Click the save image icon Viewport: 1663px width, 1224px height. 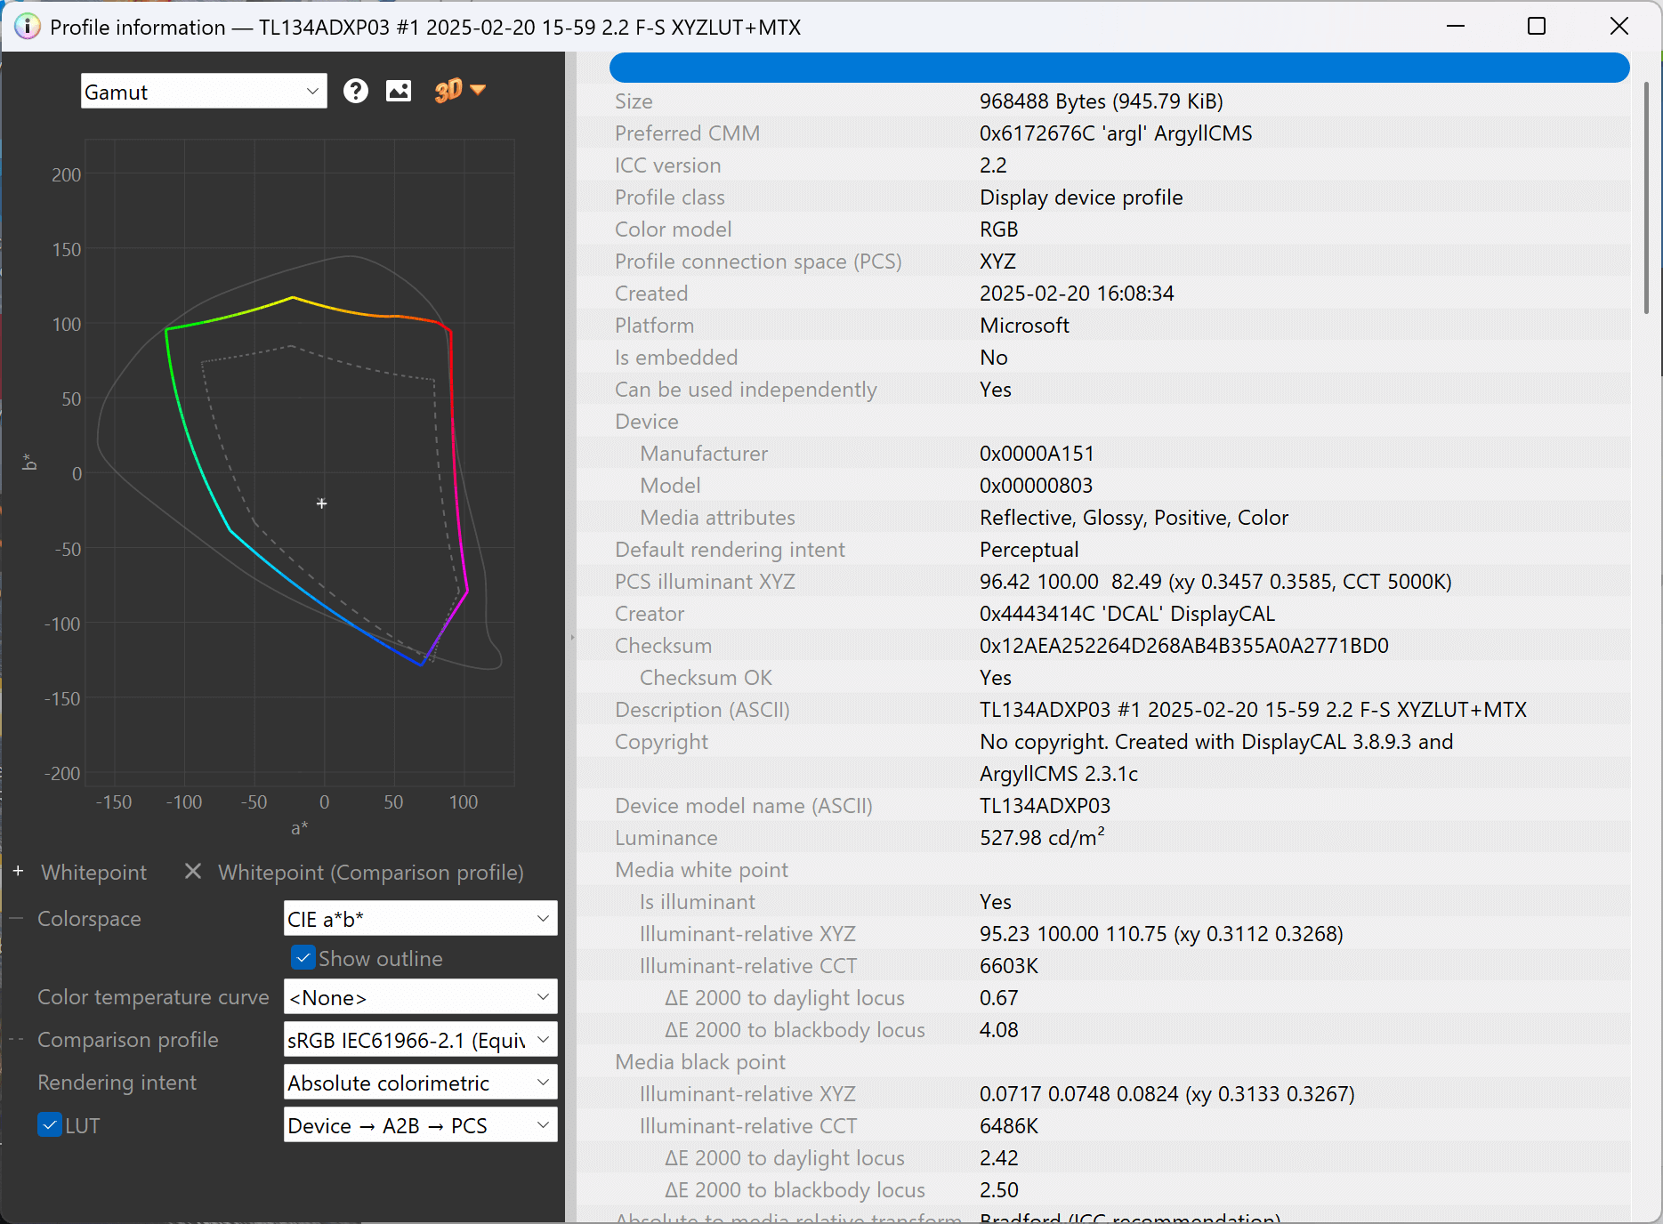pyautogui.click(x=399, y=91)
